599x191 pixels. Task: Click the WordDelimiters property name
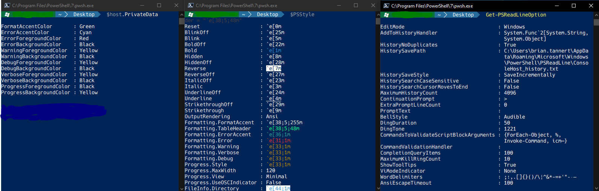tap(401, 177)
